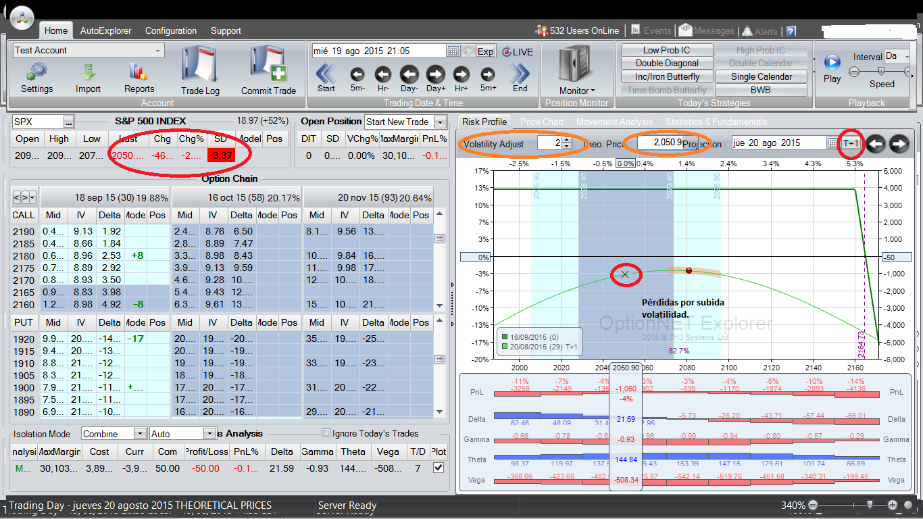This screenshot has height=519, width=923.
Task: Click the Commit Trade icon
Action: pyautogui.click(x=268, y=64)
